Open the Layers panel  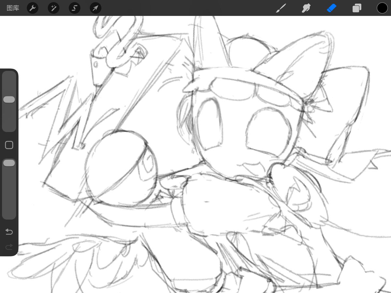(357, 8)
